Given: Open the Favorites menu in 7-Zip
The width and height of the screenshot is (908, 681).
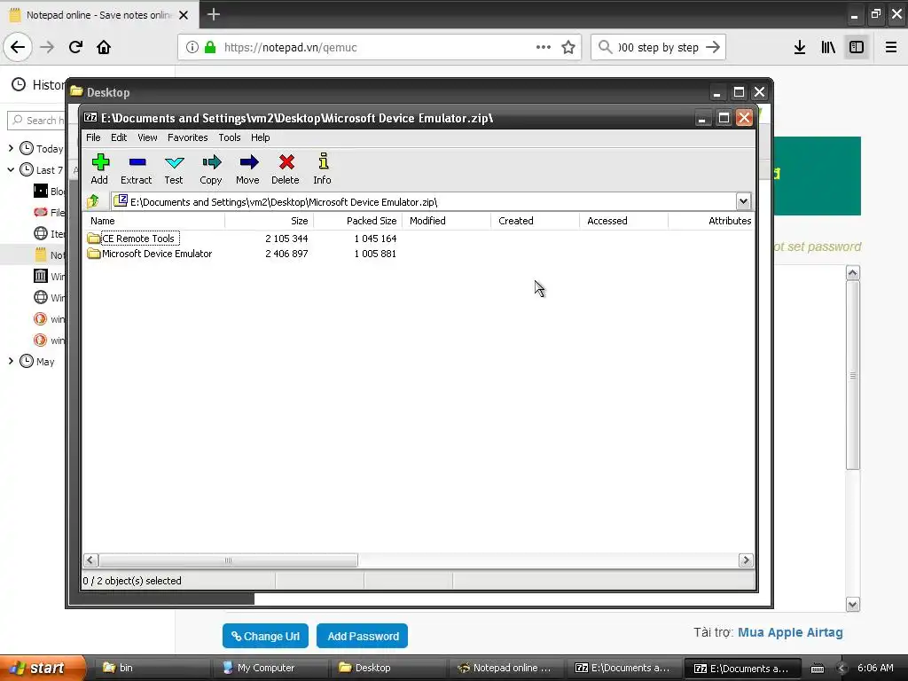Looking at the screenshot, I should coord(188,137).
